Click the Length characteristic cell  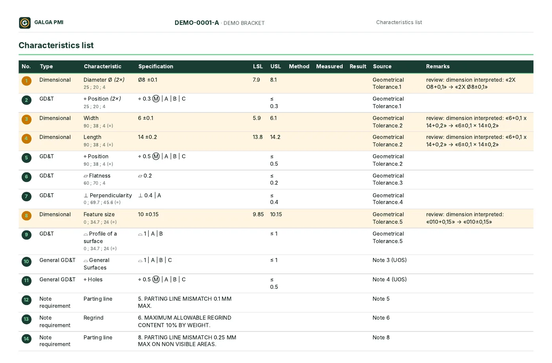93,137
